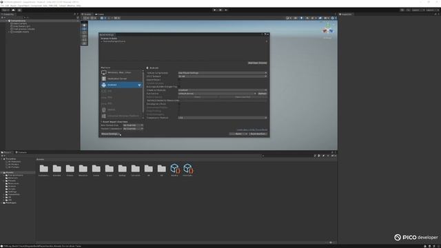Open Player Settings from Build Settings
This screenshot has width=441, height=248.
110,134
